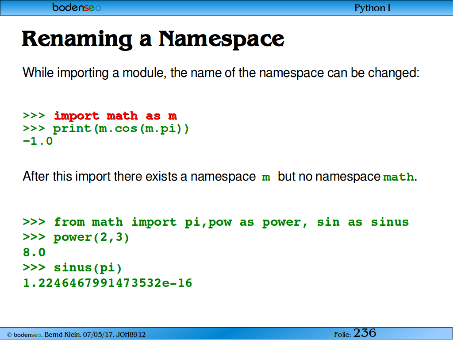Image resolution: width=453 pixels, height=340 pixels.
Task: Click the 'Renaming a Namespace' slide title
Action: pyautogui.click(x=153, y=39)
